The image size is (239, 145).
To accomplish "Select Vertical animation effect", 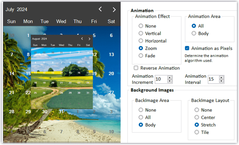I will coord(141,33).
